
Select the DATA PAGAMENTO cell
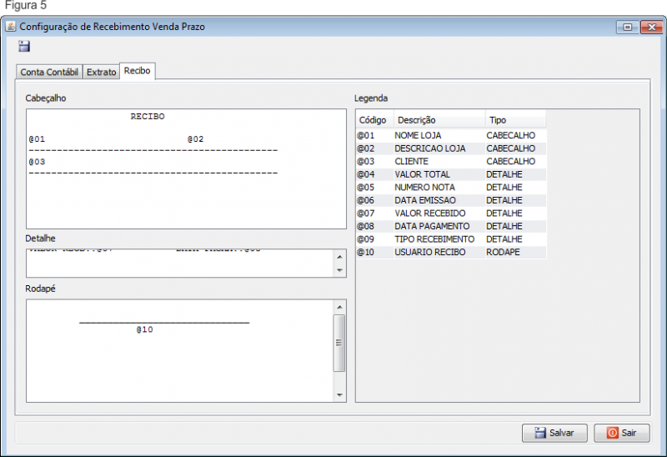click(x=439, y=226)
